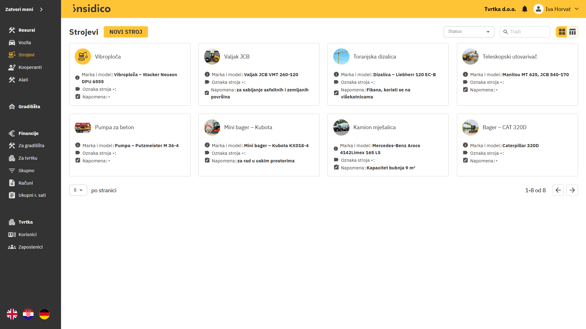Click the NOVI STROJ button
The height and width of the screenshot is (329, 586).
point(126,32)
